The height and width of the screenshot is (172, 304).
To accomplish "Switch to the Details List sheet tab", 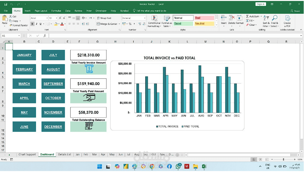I will tap(65, 154).
